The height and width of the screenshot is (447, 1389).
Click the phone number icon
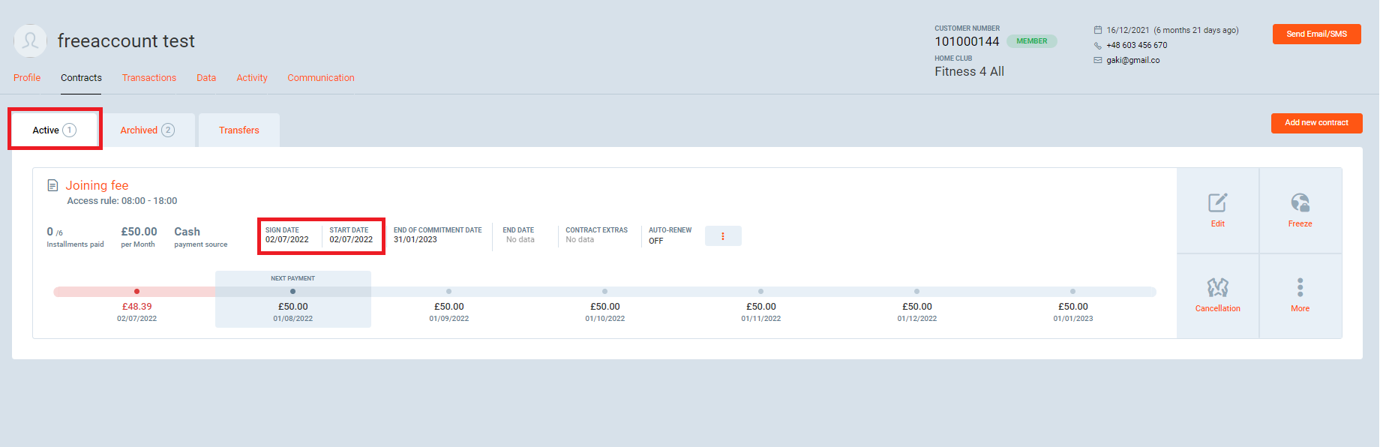[1098, 46]
